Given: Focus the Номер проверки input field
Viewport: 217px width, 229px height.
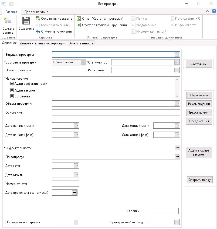Looking at the screenshot, I should 69,70.
